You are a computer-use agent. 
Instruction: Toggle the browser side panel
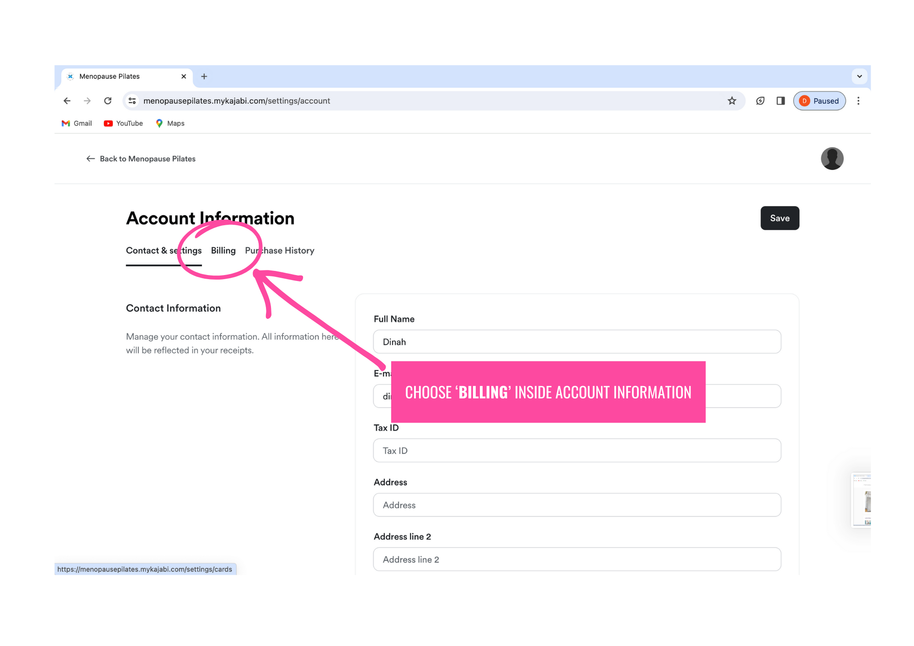coord(781,101)
